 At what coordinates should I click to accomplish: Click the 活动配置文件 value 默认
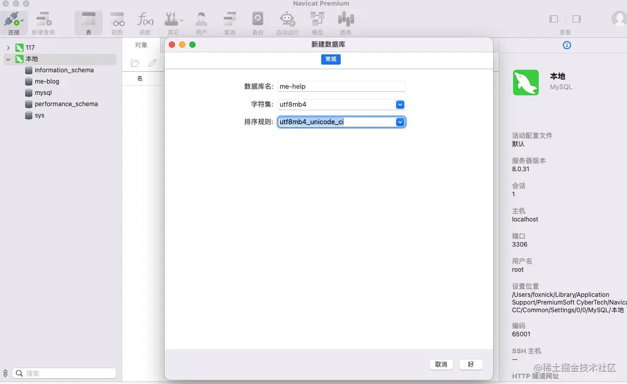[x=518, y=144]
